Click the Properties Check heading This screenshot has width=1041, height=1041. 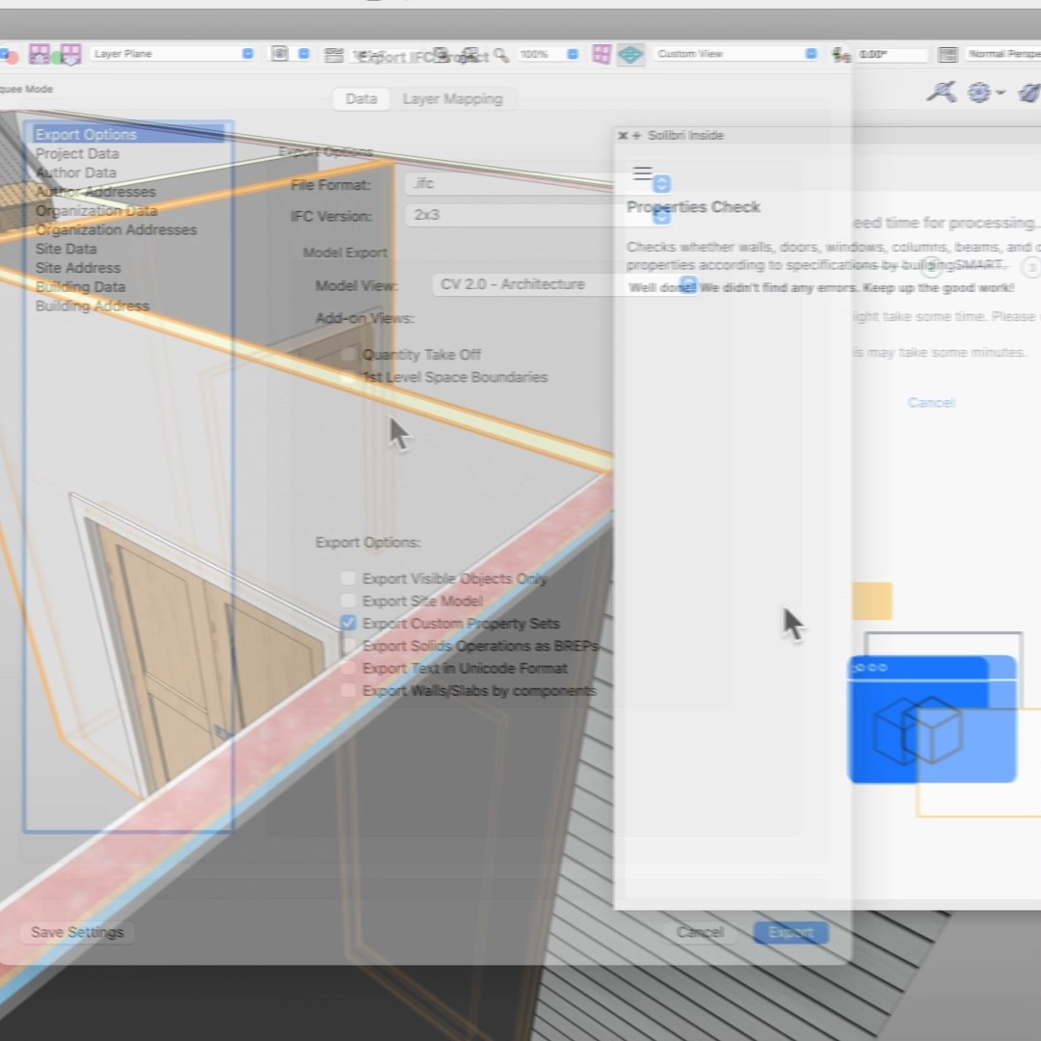click(693, 207)
